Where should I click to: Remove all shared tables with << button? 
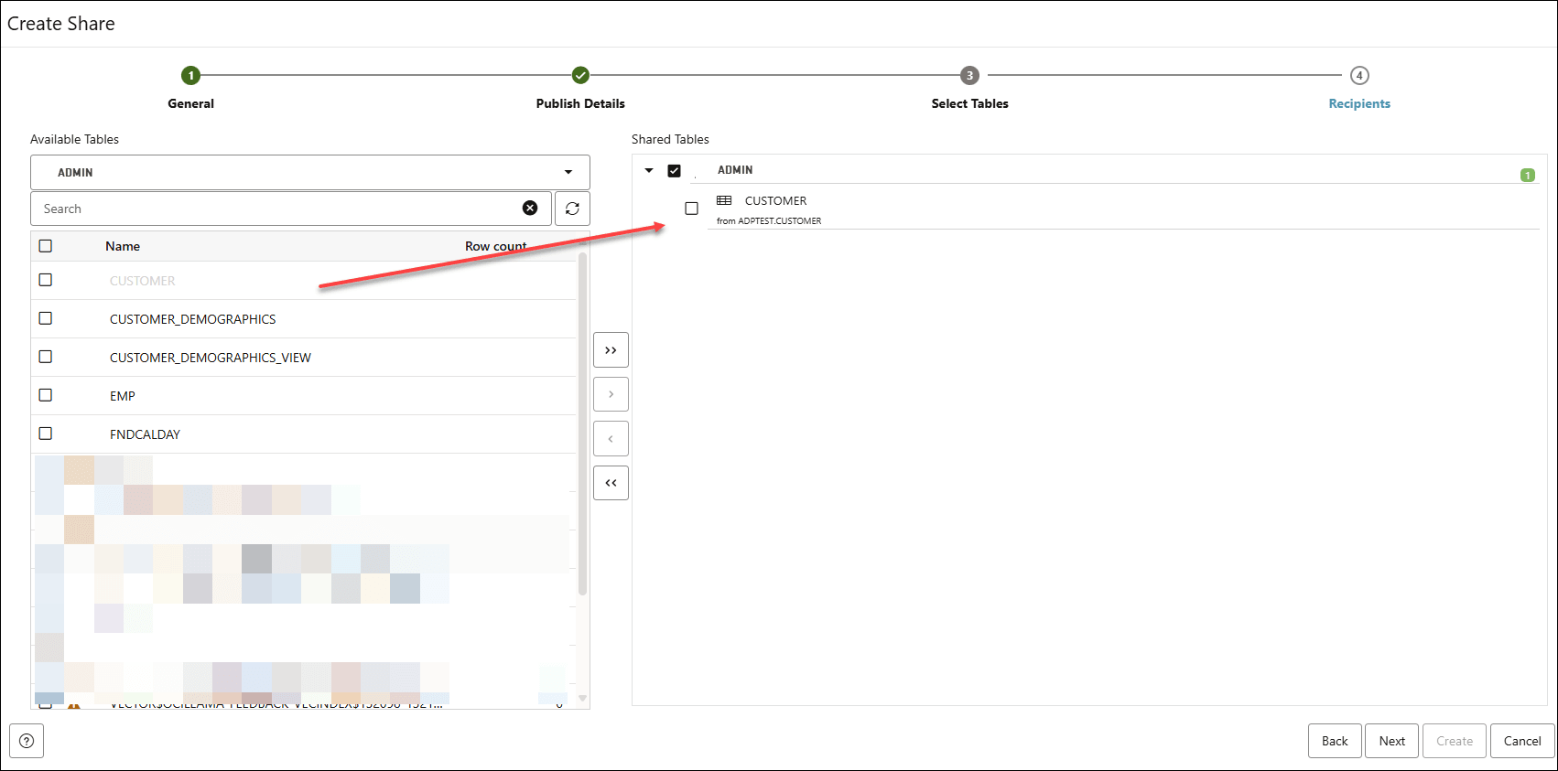pyautogui.click(x=611, y=483)
